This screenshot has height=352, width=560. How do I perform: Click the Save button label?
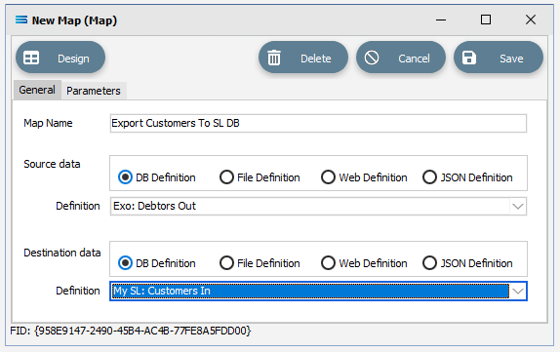(x=511, y=59)
